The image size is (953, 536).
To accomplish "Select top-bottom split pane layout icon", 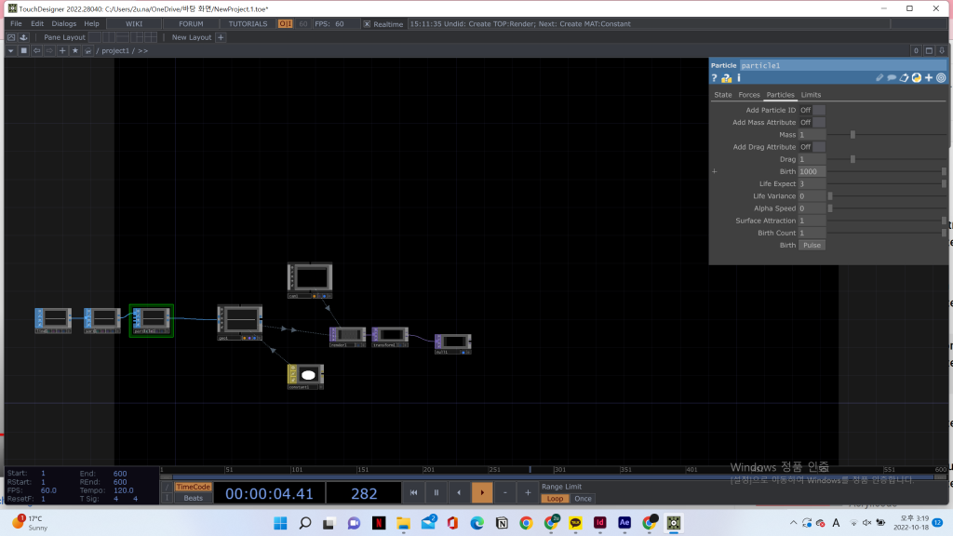I will pos(122,37).
